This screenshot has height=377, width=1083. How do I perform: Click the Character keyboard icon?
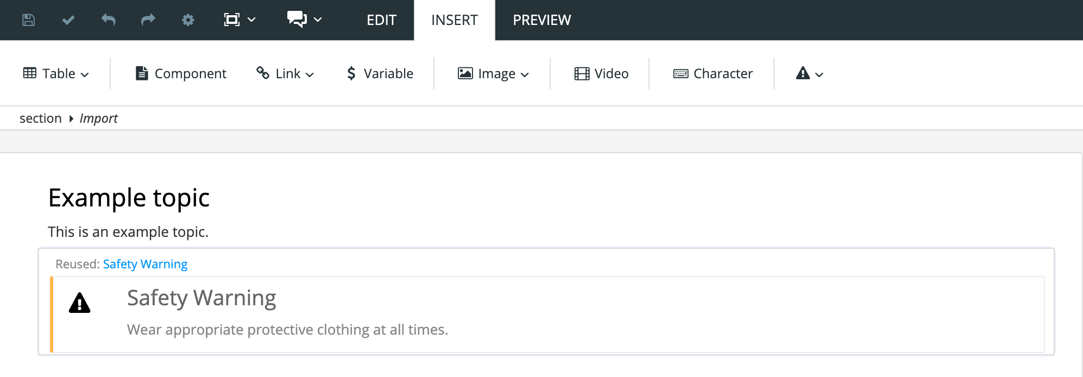pyautogui.click(x=681, y=73)
